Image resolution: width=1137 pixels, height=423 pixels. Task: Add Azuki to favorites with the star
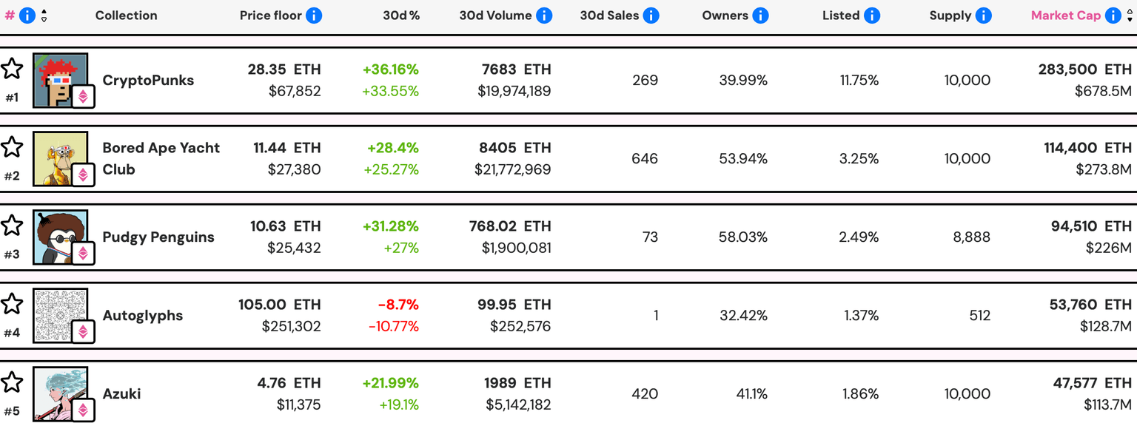coord(12,383)
